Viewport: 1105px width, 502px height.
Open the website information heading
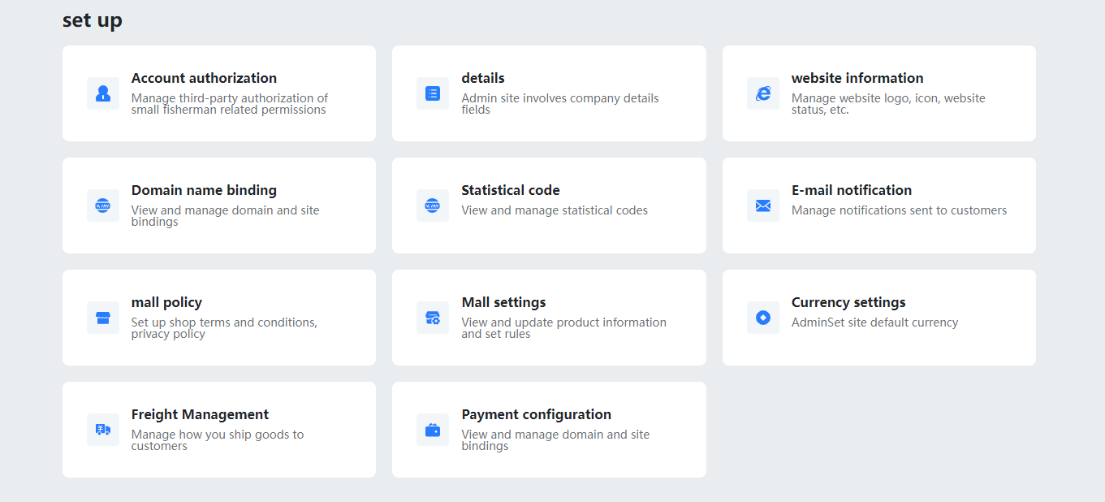point(857,78)
